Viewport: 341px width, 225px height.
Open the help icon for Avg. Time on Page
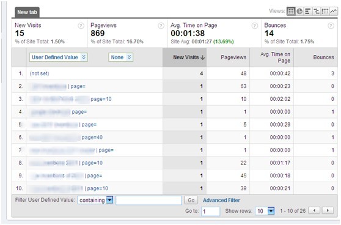255,26
